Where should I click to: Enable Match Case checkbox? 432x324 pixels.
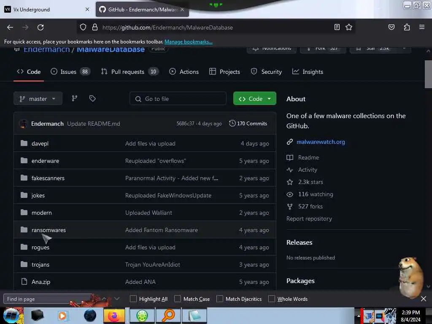[178, 299]
